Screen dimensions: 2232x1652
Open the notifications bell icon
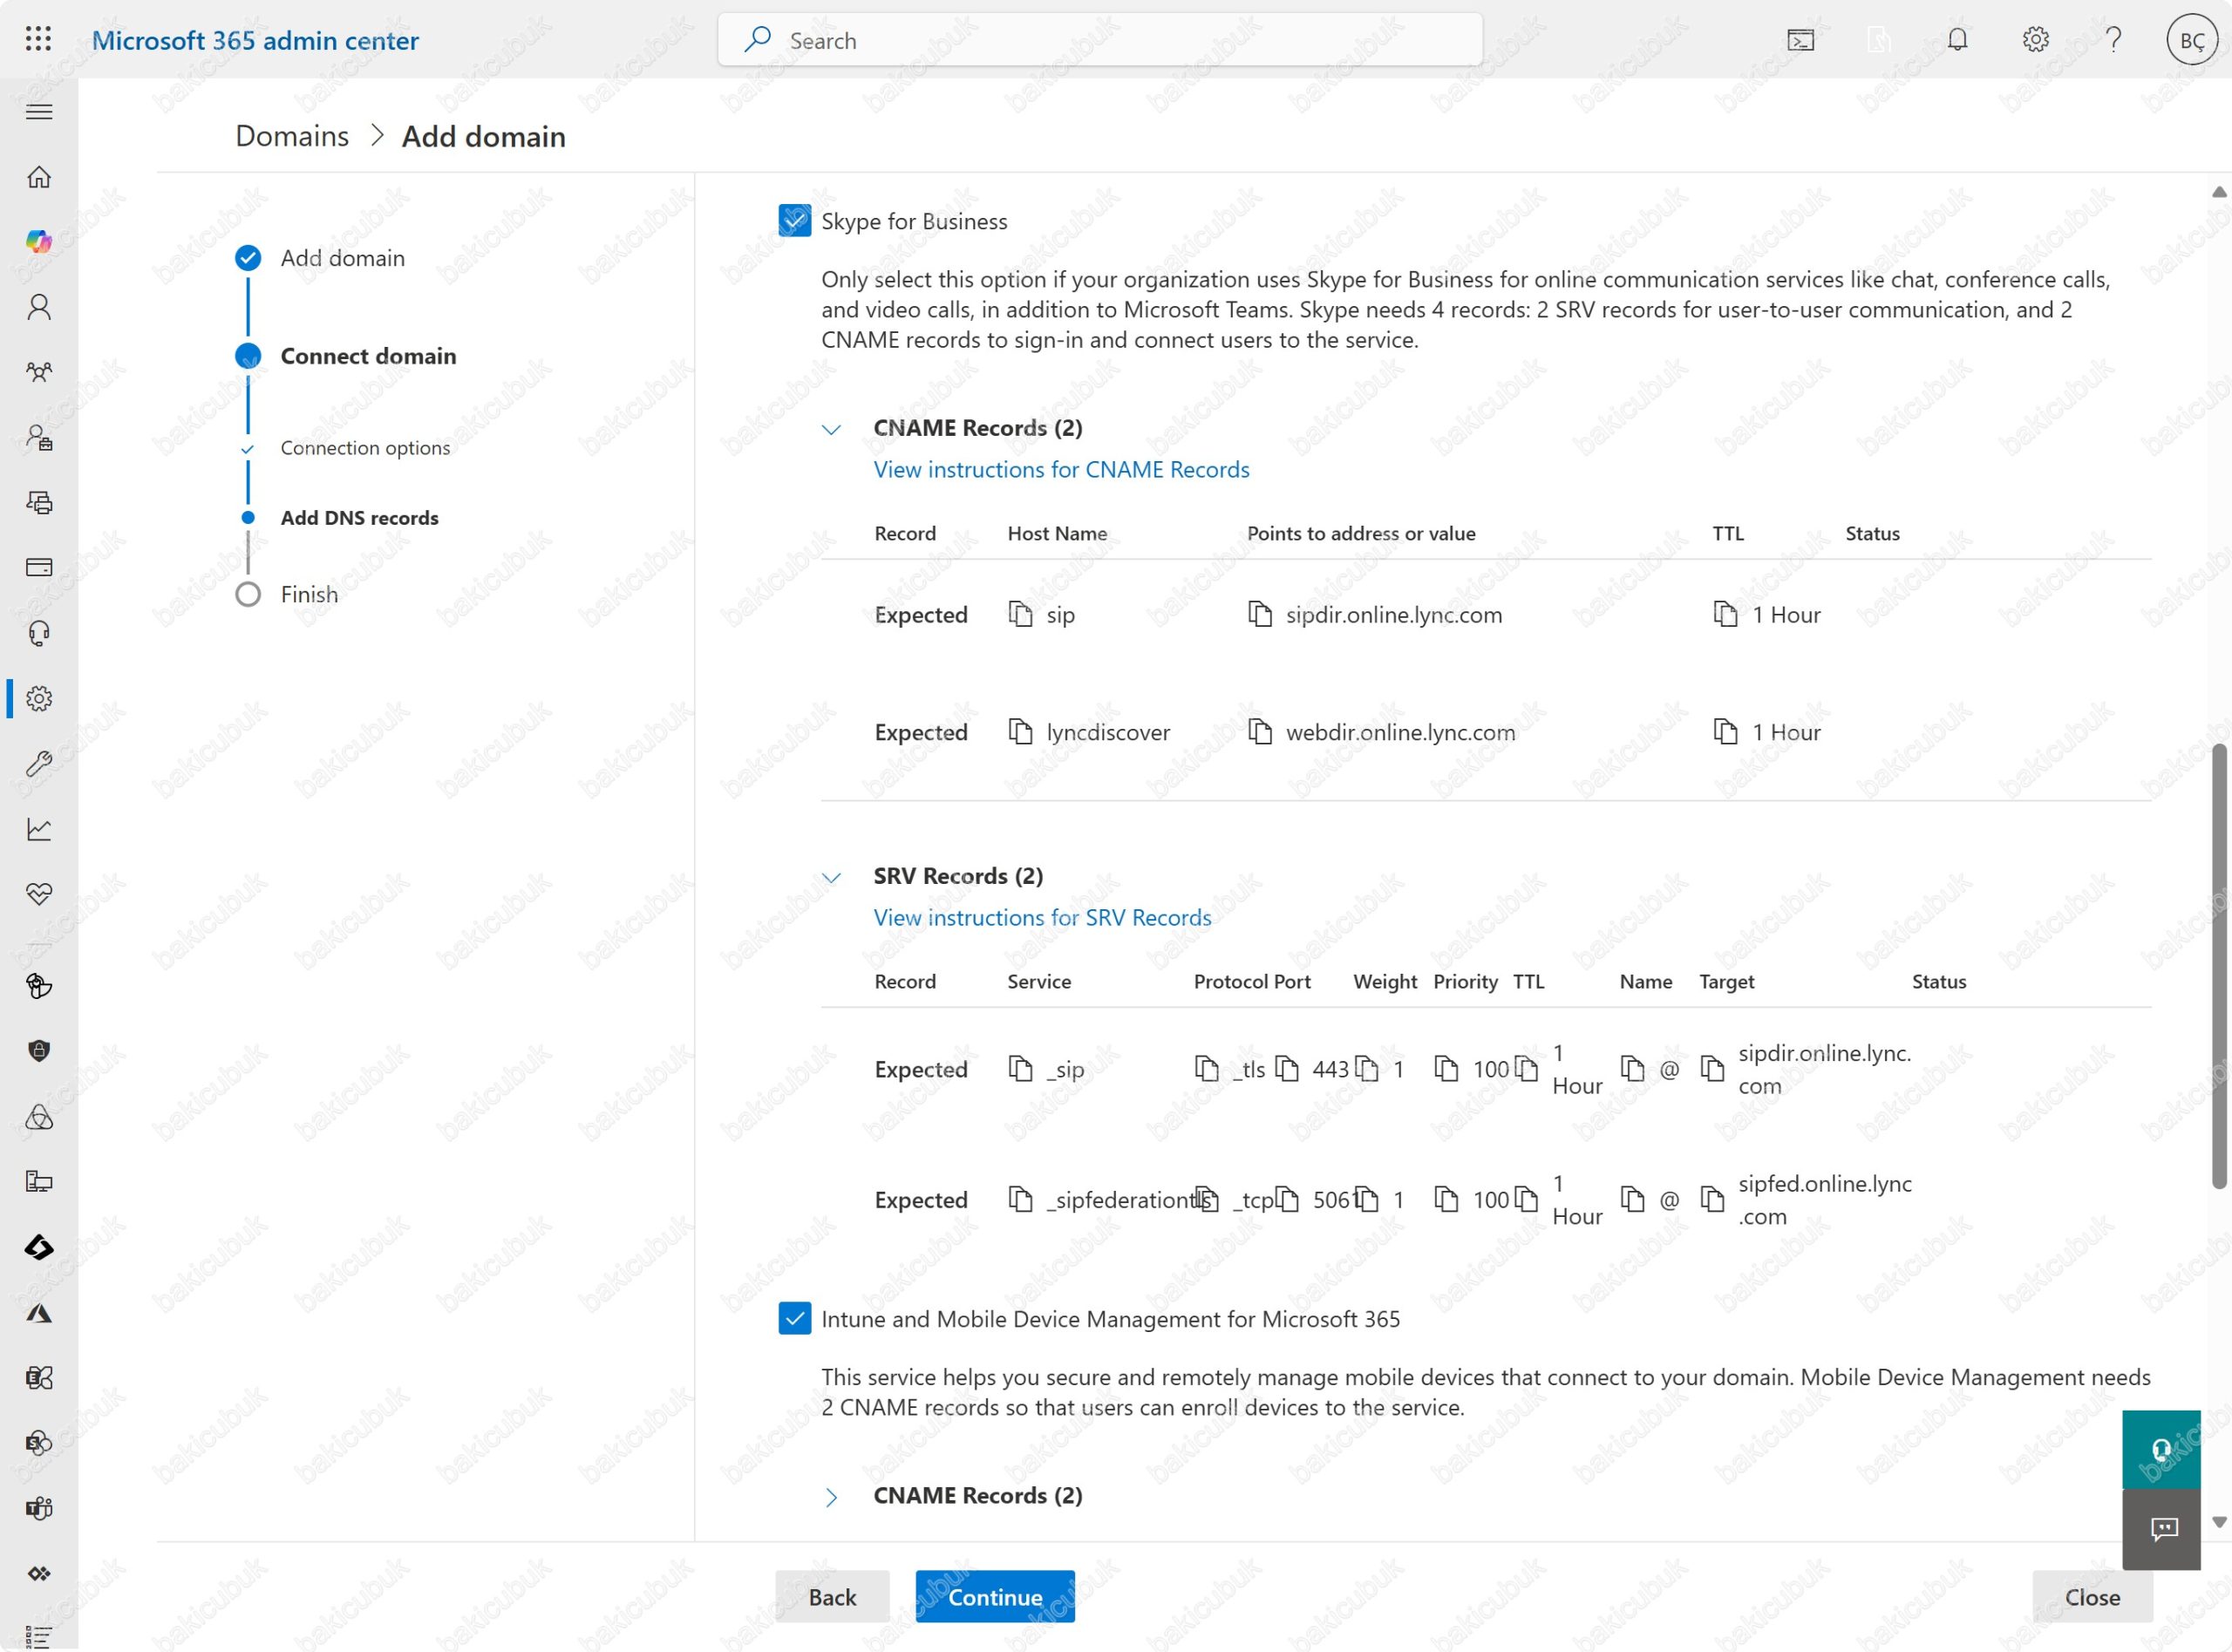1957,40
